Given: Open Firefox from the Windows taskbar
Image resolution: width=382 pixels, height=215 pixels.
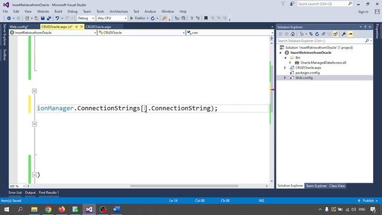Looking at the screenshot, I should [x=62, y=210].
